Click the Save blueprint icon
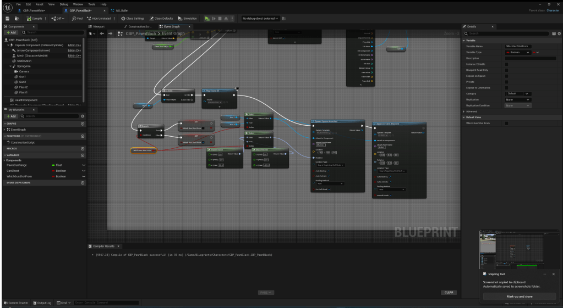The width and height of the screenshot is (563, 308). (6, 18)
